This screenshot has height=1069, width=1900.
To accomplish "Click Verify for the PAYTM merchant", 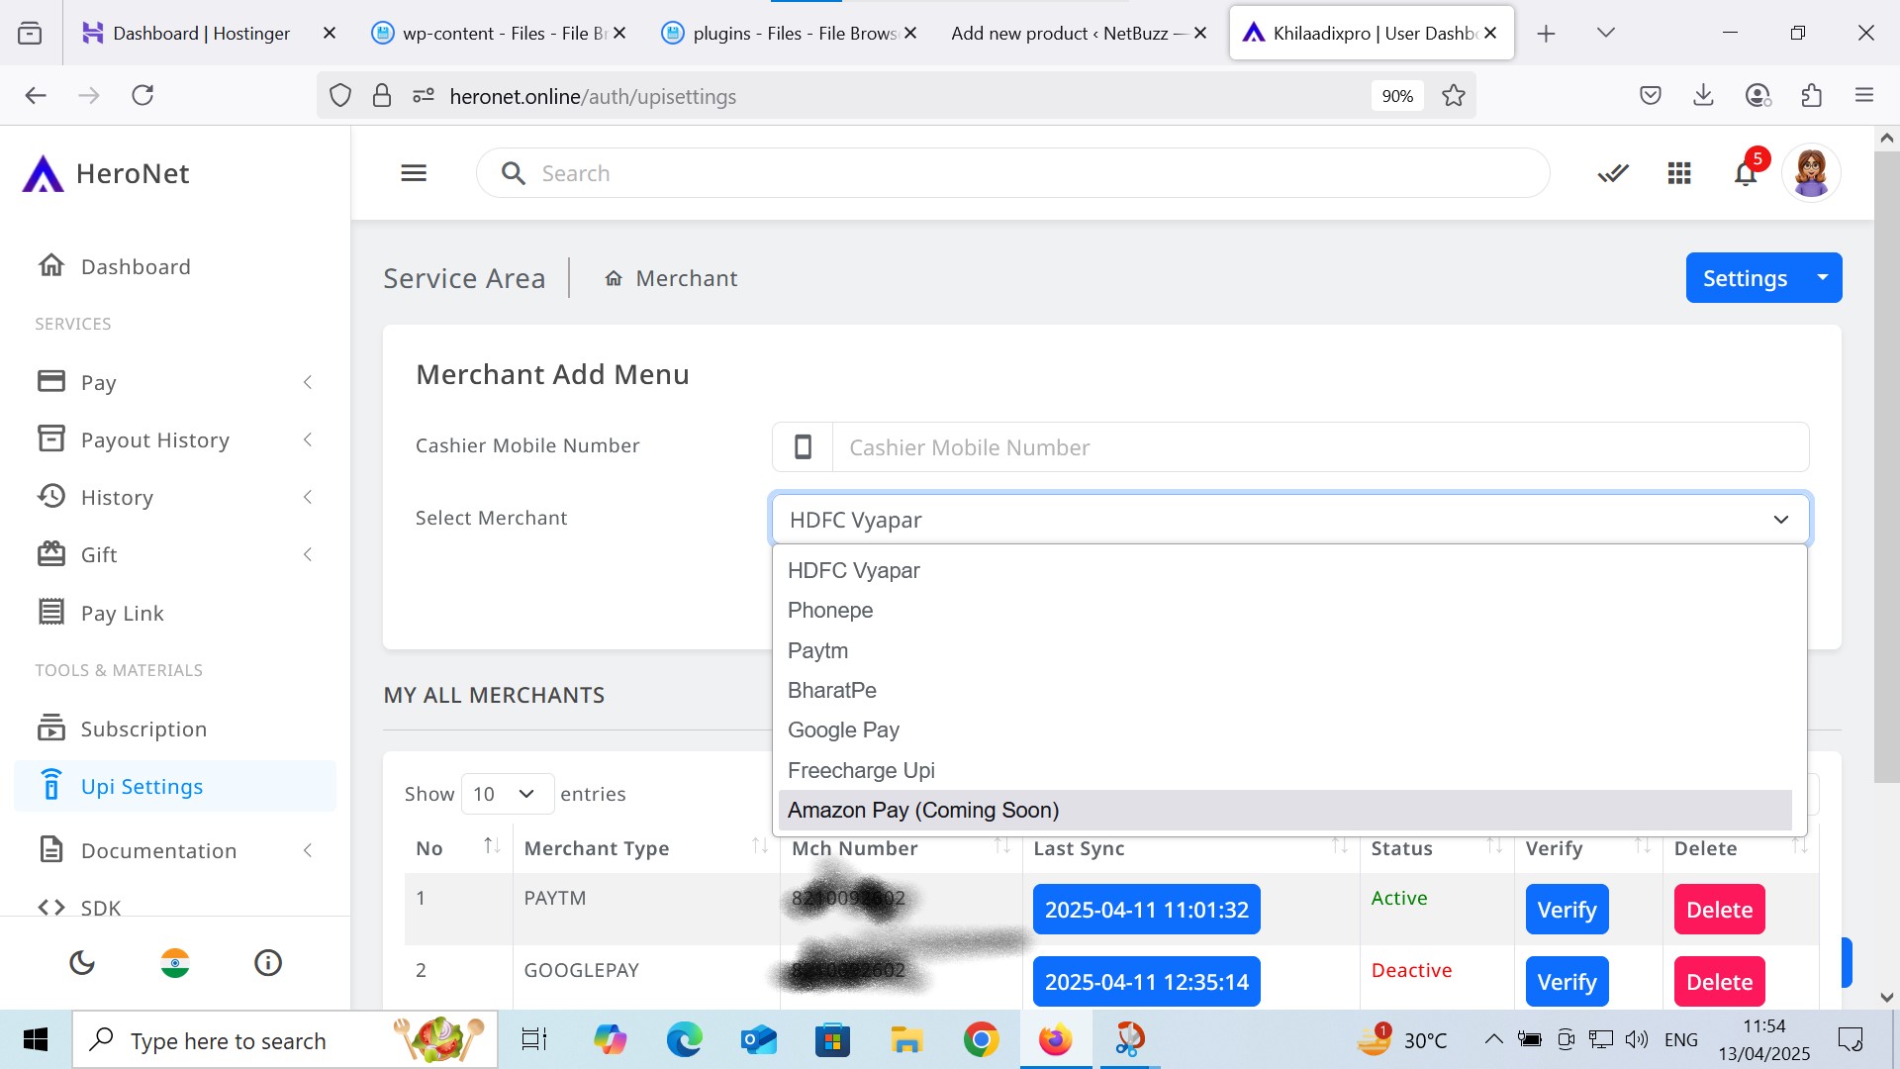I will [x=1567, y=910].
